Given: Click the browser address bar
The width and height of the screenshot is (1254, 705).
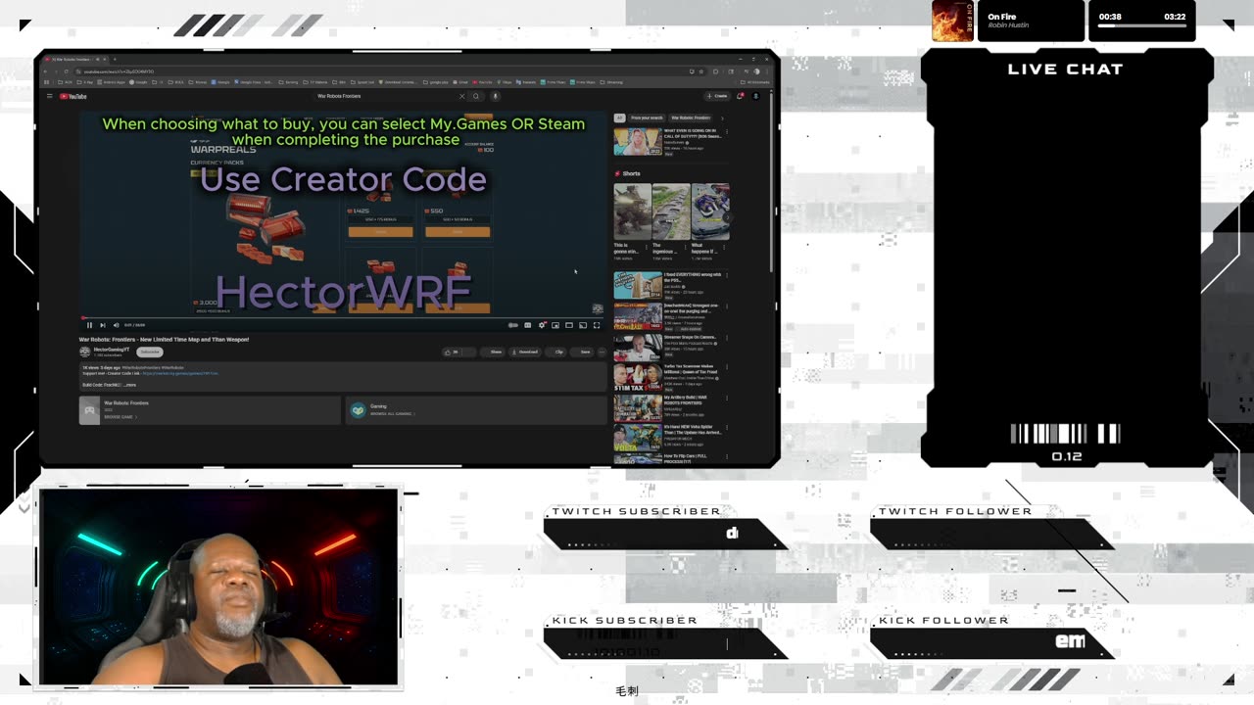Looking at the screenshot, I should click(x=392, y=71).
